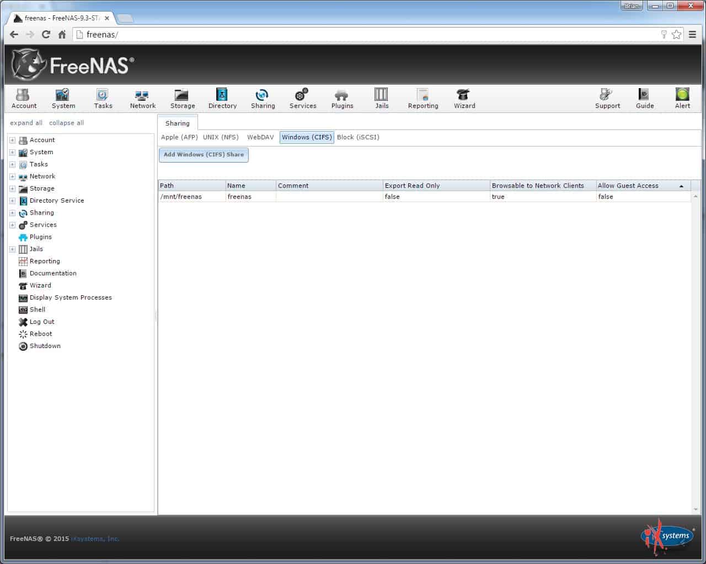Launch the Wizard from the toolbar
706x564 pixels.
(464, 99)
